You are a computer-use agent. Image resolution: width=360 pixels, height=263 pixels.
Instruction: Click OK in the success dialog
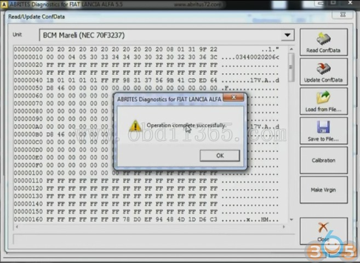(x=220, y=155)
